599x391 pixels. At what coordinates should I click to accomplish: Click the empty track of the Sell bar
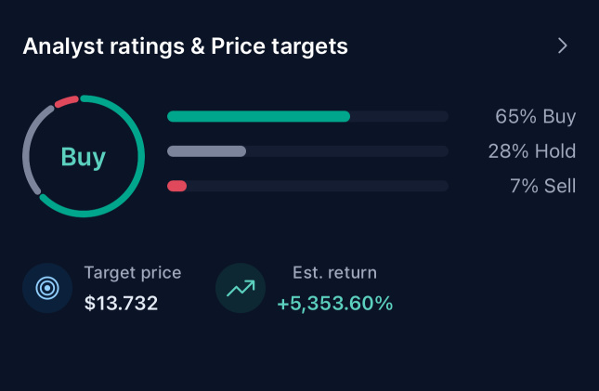pyautogui.click(x=316, y=186)
